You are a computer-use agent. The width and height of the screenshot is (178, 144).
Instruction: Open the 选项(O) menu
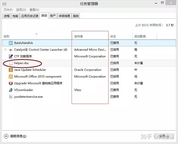coord(21,10)
